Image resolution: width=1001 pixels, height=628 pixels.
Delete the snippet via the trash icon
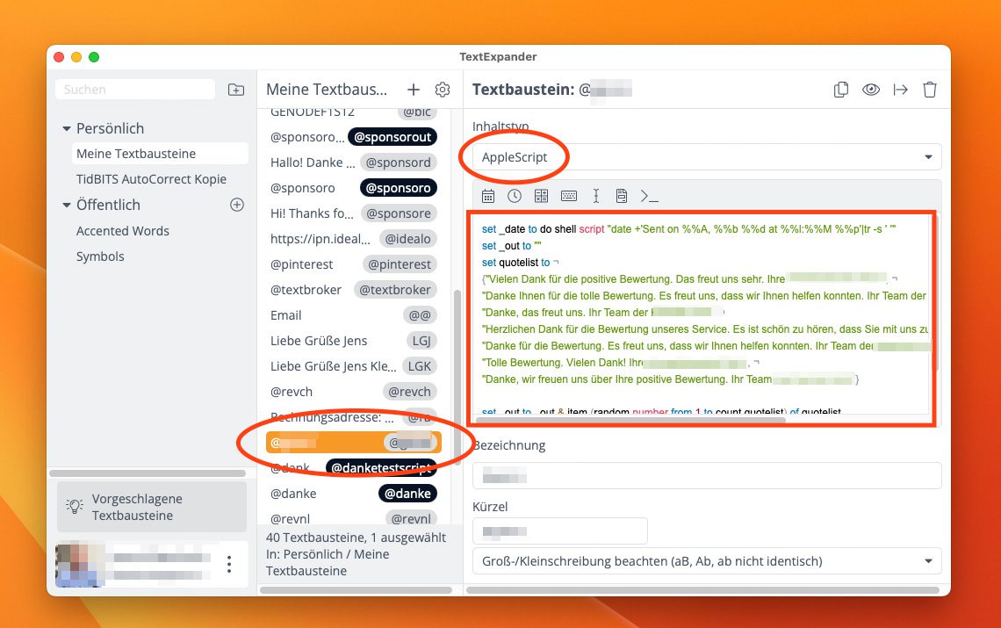930,89
